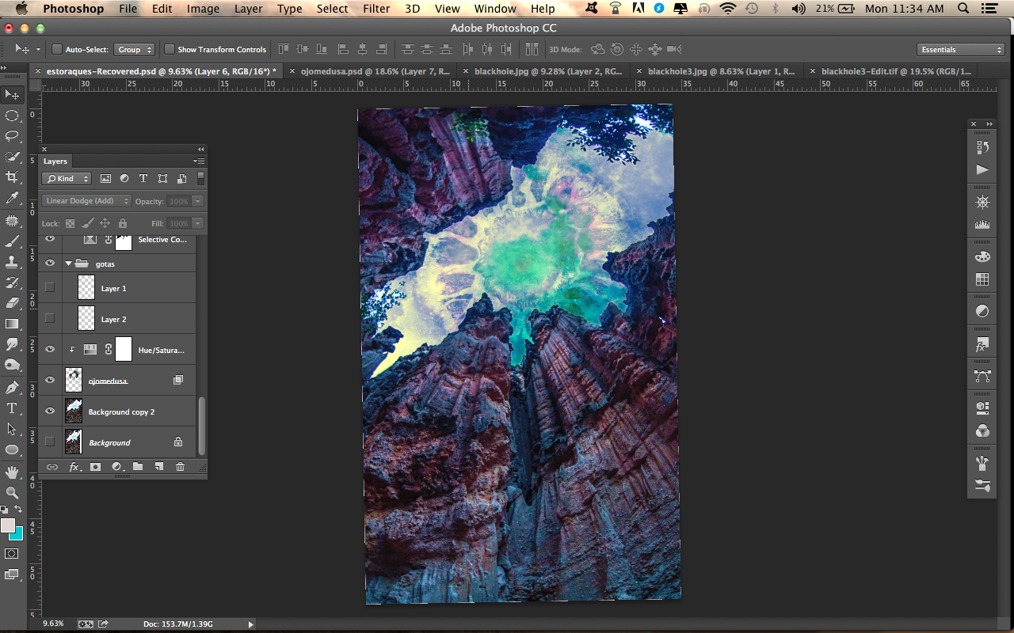The image size is (1014, 633).
Task: Select the Horizontal Type tool
Action: pos(13,408)
